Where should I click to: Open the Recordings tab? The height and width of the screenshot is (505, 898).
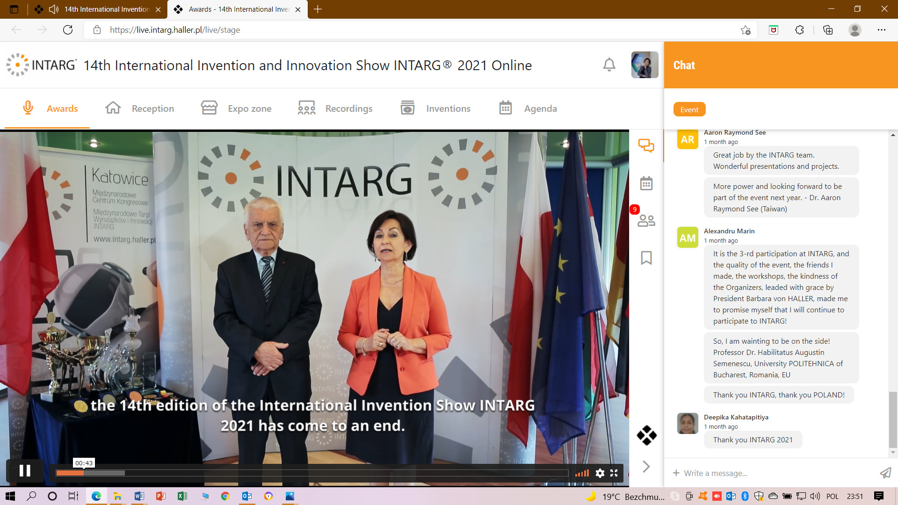[x=335, y=108]
